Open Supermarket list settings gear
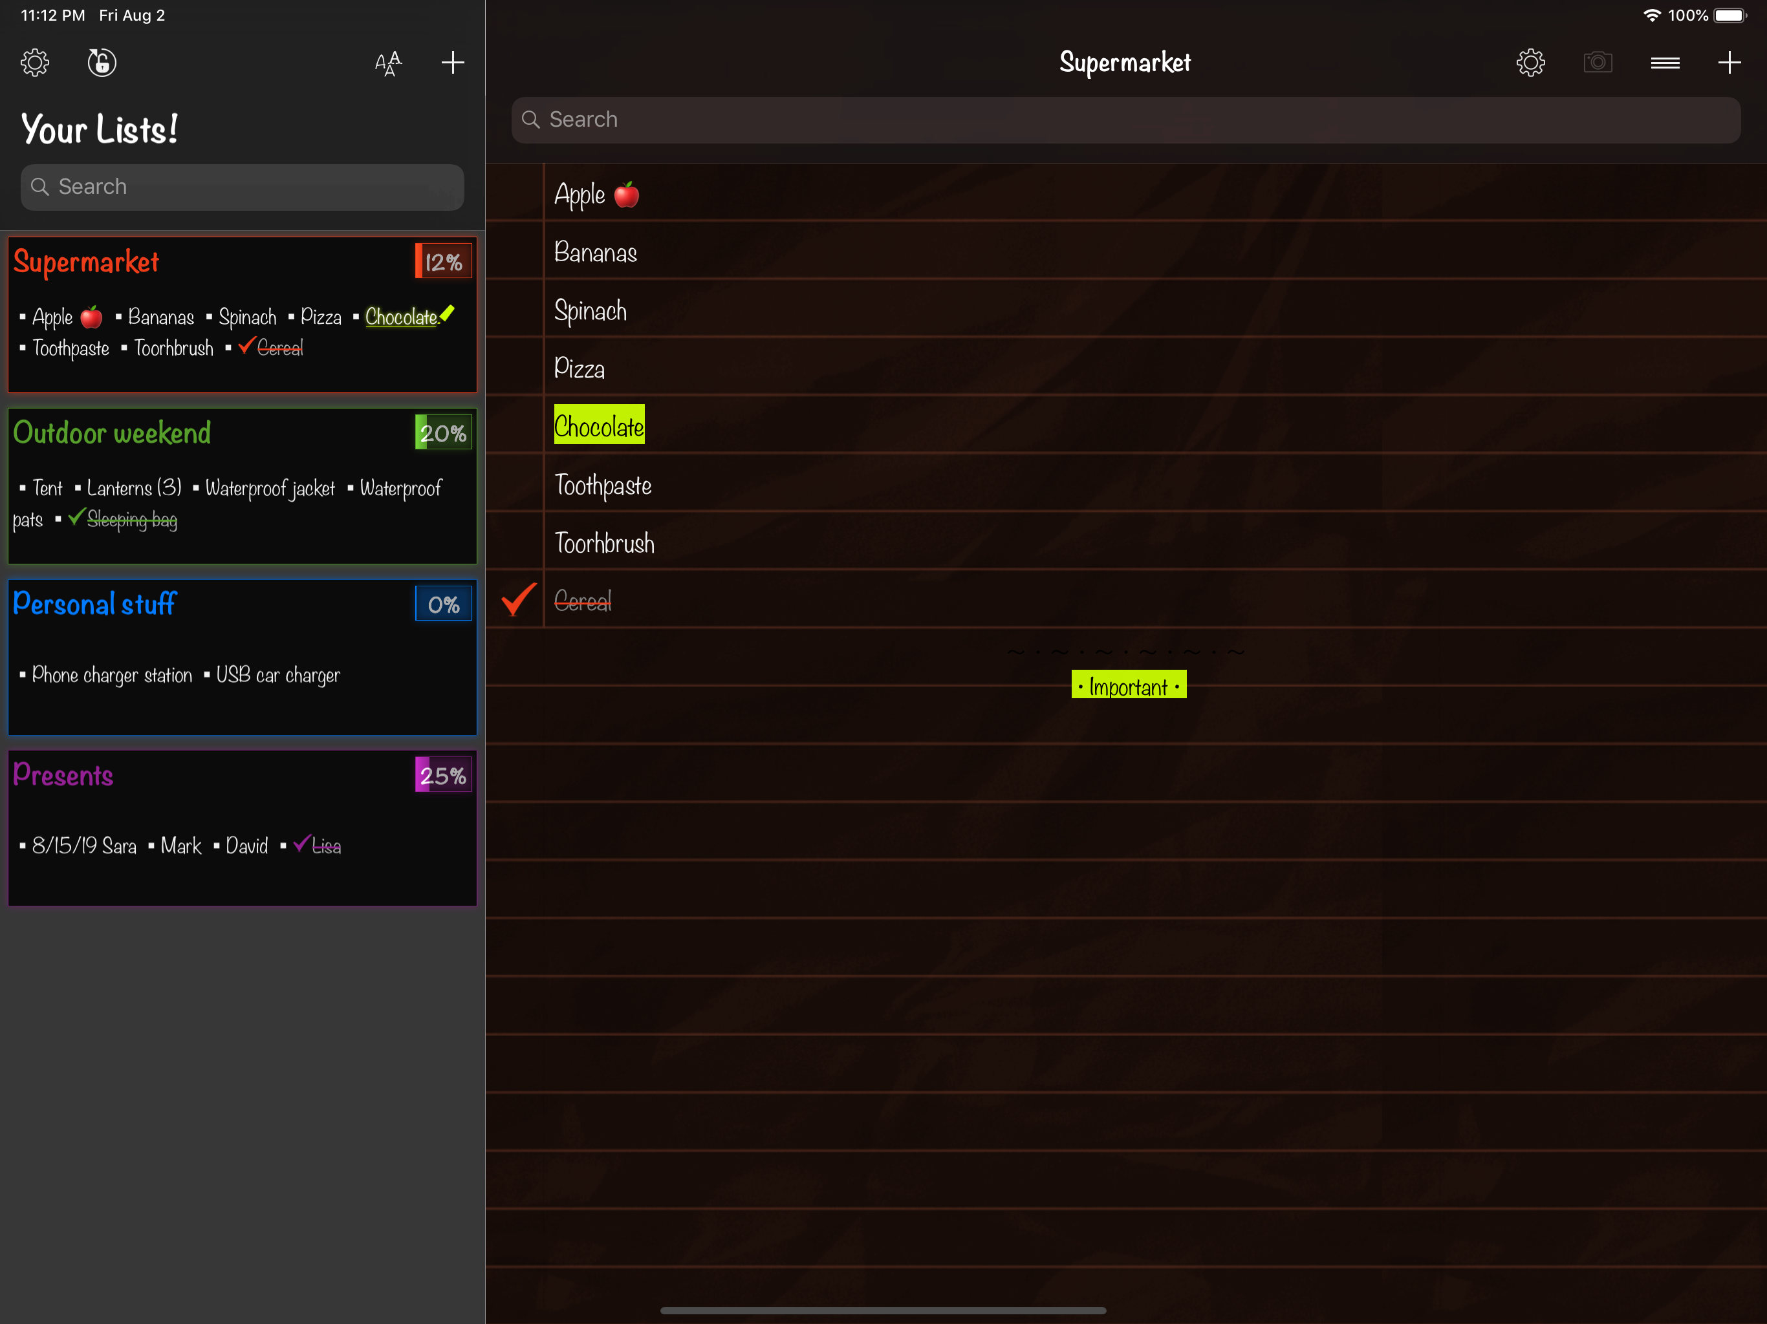The width and height of the screenshot is (1767, 1324). tap(1530, 62)
